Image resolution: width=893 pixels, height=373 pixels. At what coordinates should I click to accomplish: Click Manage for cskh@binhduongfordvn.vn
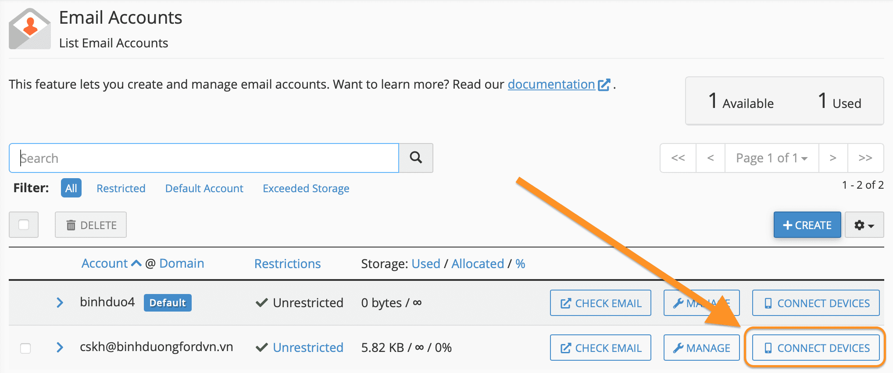(701, 348)
